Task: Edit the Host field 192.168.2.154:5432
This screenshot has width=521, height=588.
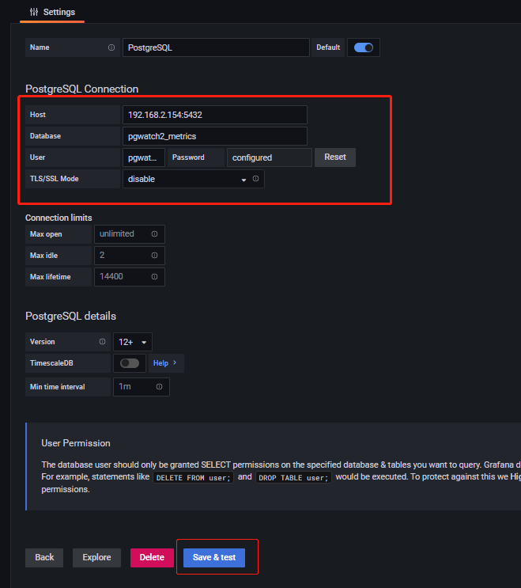Action: click(215, 115)
